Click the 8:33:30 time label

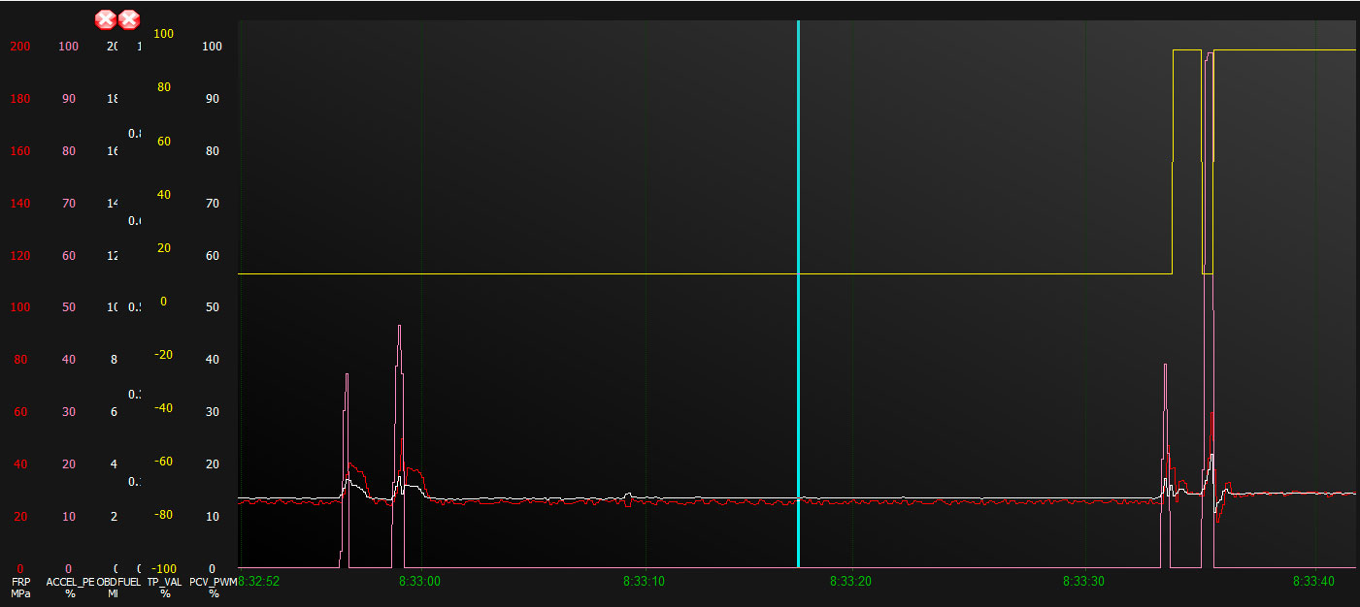[x=1084, y=581]
